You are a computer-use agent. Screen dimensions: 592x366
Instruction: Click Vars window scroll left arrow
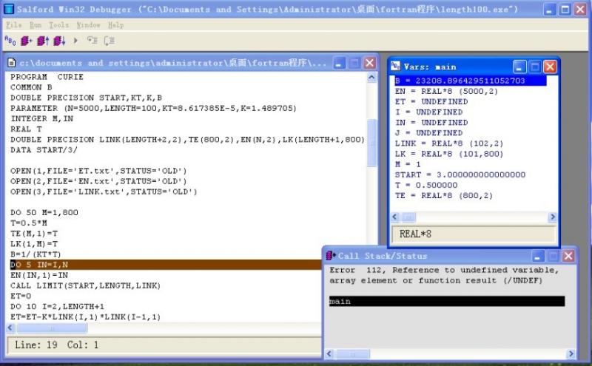click(395, 217)
